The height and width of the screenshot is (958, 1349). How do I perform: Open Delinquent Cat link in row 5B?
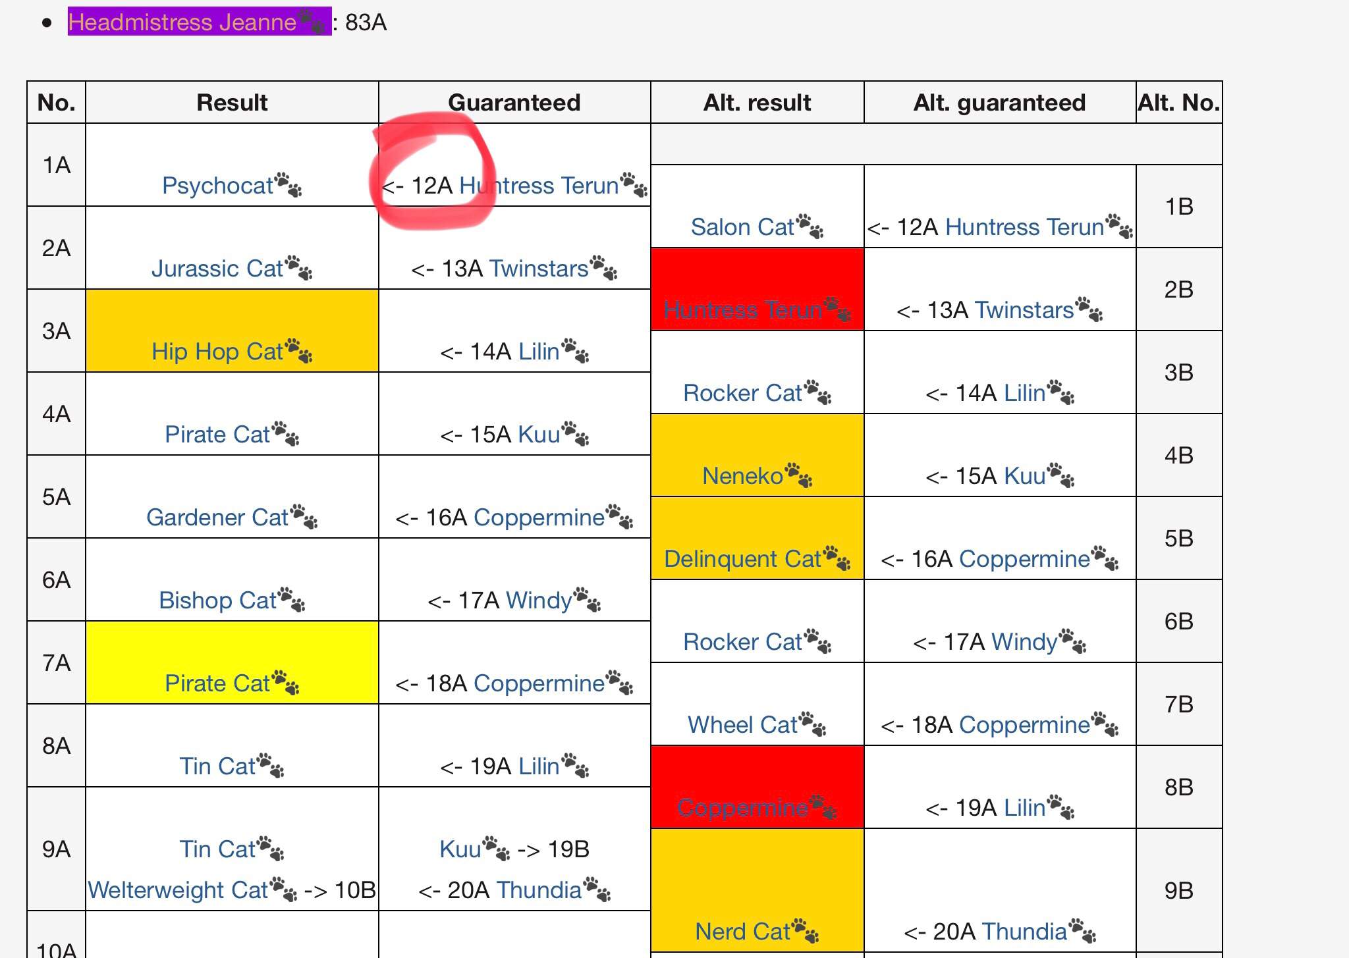(742, 559)
